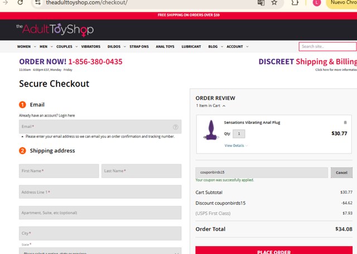Click the Sensations Vibrating Anal Plug title

[x=252, y=123]
